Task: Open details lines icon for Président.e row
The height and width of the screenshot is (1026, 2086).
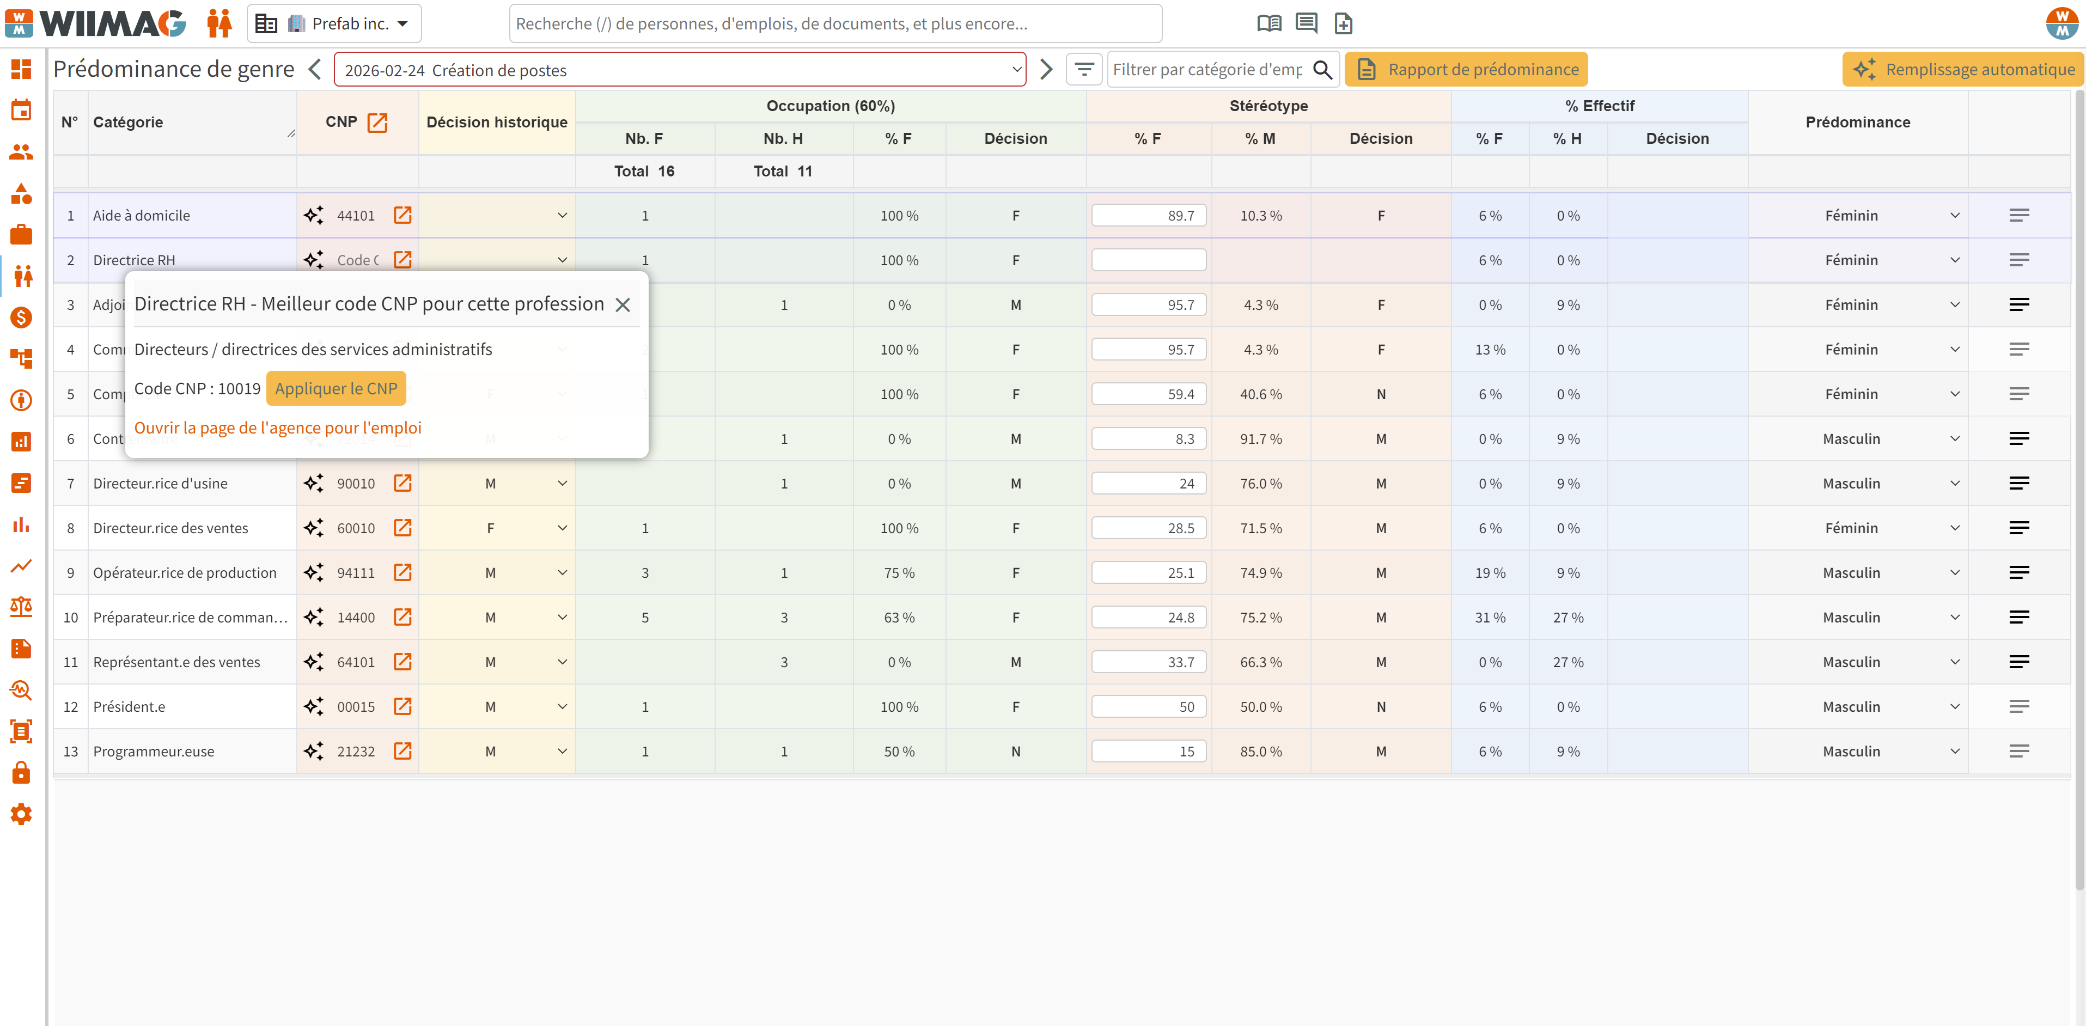Action: (x=2019, y=707)
